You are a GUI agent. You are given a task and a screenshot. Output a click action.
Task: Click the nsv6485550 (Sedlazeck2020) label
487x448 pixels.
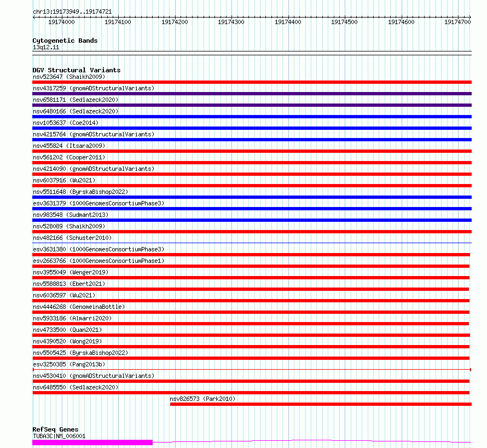76,387
